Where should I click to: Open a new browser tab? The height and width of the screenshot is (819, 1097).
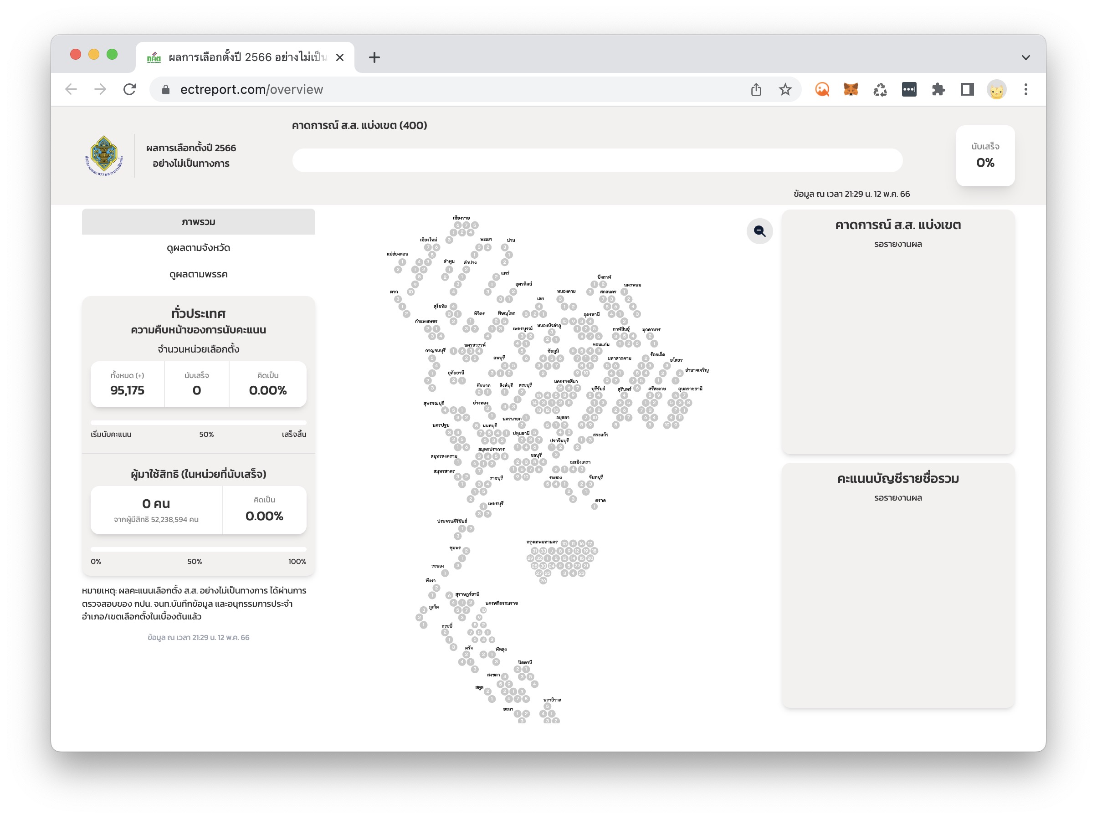(374, 57)
